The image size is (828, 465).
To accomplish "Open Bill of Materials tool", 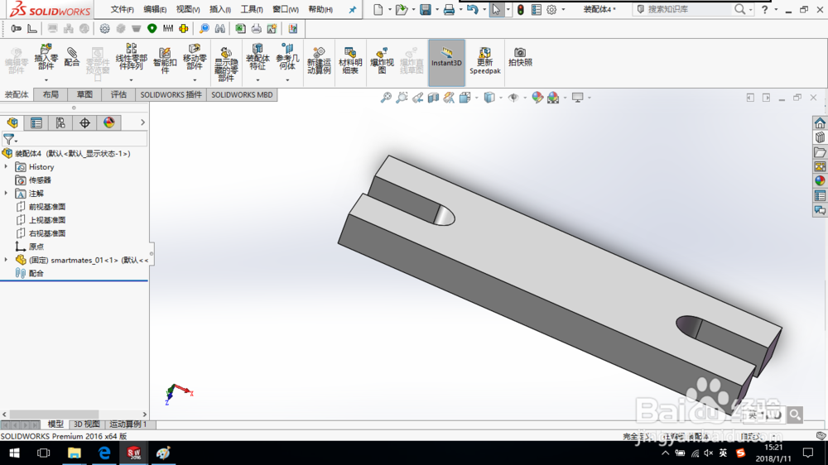I will click(350, 60).
